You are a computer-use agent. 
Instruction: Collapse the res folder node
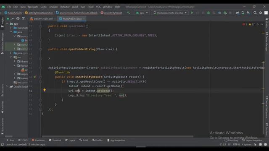(11, 57)
